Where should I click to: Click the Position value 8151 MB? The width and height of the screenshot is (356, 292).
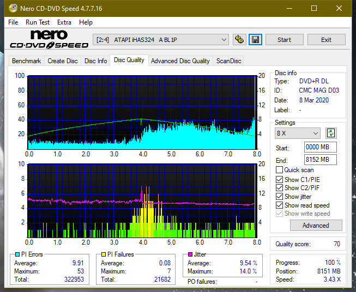329,271
